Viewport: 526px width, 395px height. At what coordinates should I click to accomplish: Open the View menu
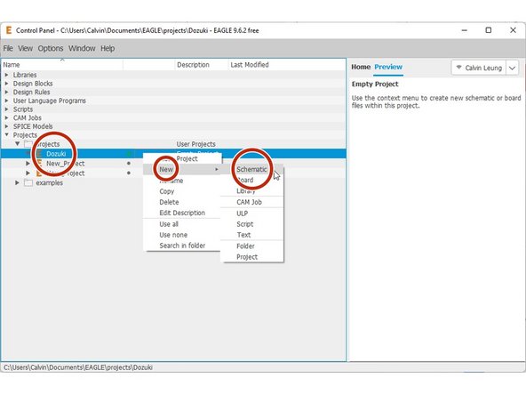tap(26, 48)
